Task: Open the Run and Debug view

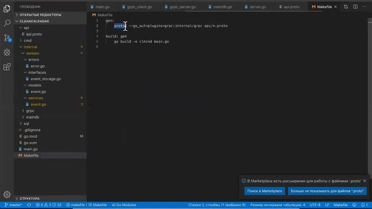Action: (x=7, y=52)
